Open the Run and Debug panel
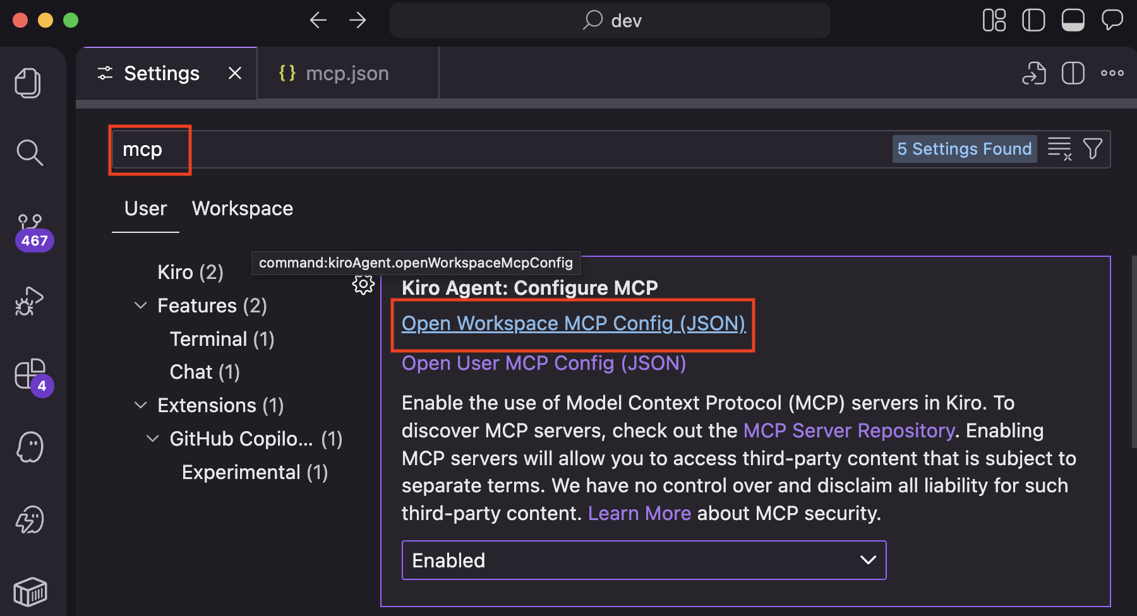The width and height of the screenshot is (1137, 616). coord(28,301)
